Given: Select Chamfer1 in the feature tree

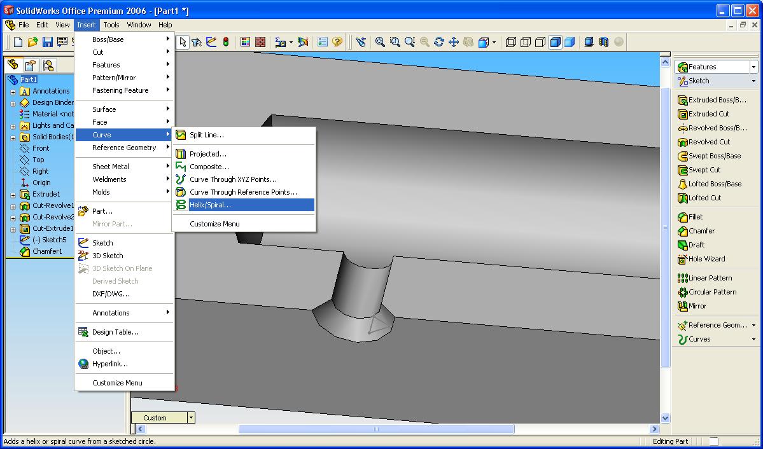Looking at the screenshot, I should [x=47, y=251].
